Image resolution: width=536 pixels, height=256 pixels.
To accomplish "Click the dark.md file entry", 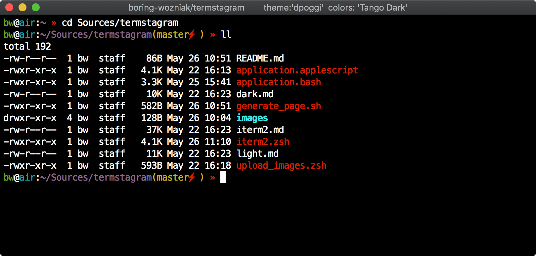I will (254, 94).
